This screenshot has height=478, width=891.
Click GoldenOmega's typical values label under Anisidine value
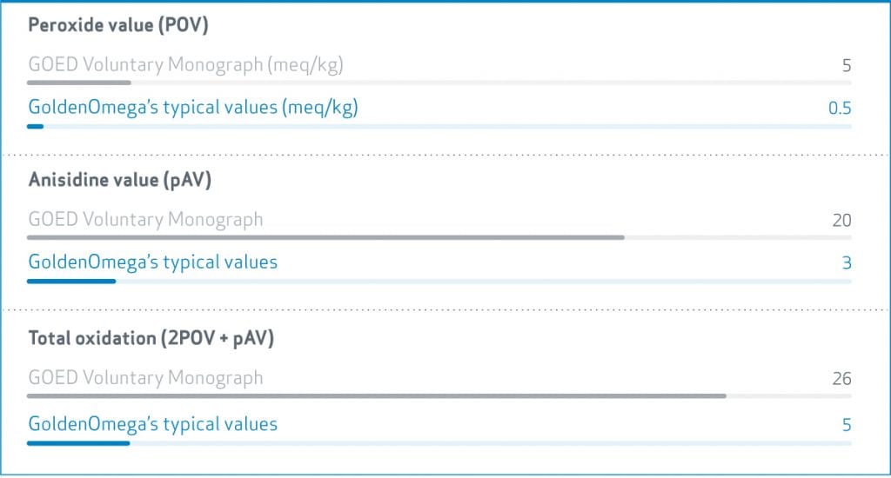coord(152,262)
